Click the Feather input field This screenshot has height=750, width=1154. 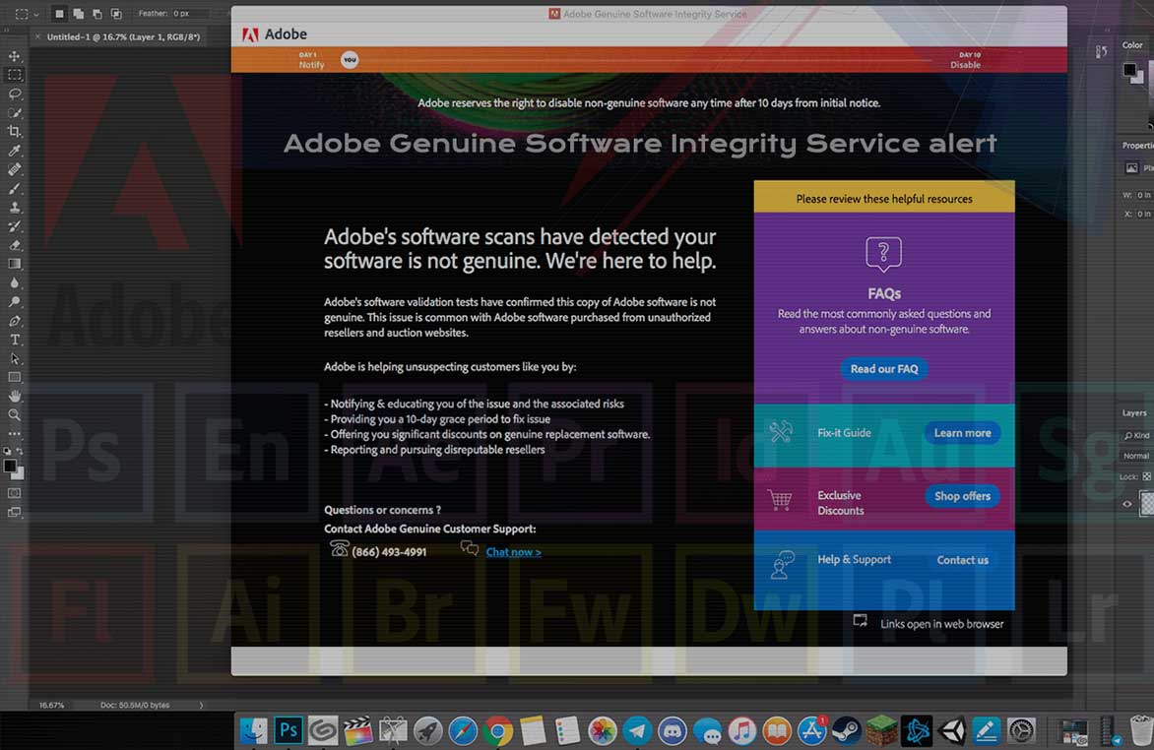[x=190, y=13]
